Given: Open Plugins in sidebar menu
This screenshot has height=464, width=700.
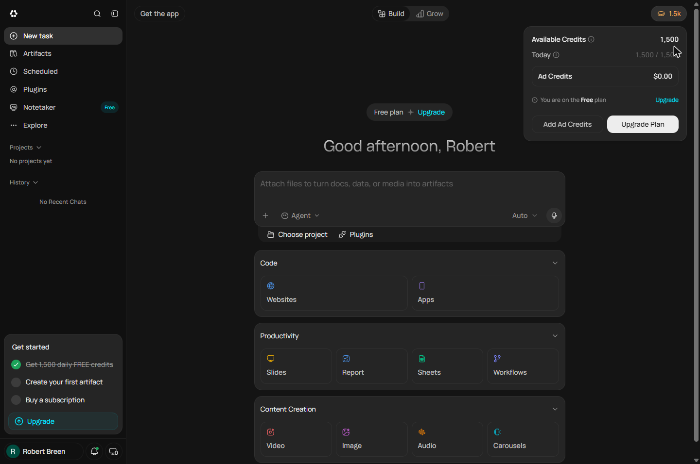Looking at the screenshot, I should pos(63,89).
